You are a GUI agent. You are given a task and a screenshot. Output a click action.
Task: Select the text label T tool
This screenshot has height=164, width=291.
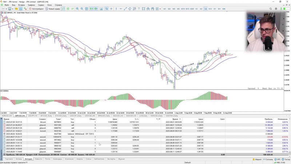[x=139, y=9]
